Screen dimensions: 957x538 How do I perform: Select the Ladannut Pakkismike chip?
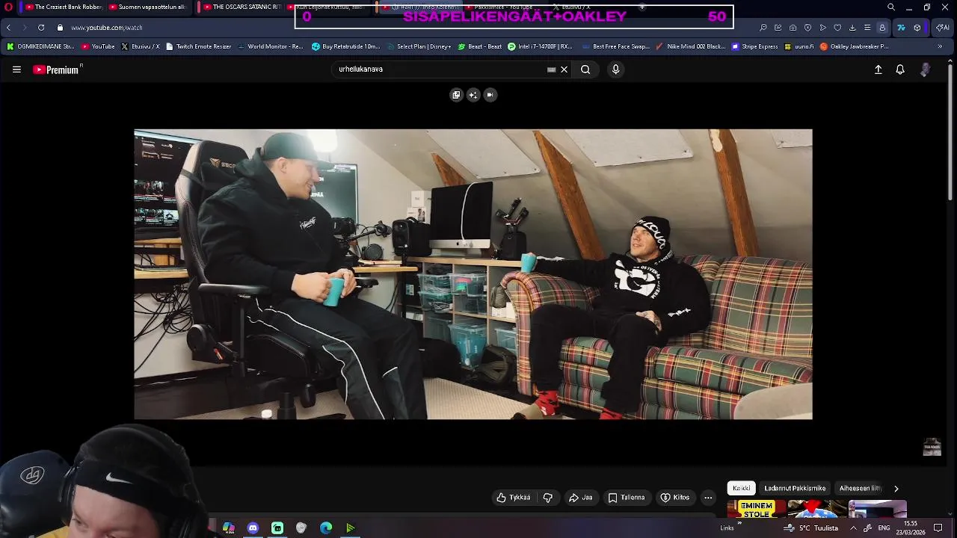(795, 488)
